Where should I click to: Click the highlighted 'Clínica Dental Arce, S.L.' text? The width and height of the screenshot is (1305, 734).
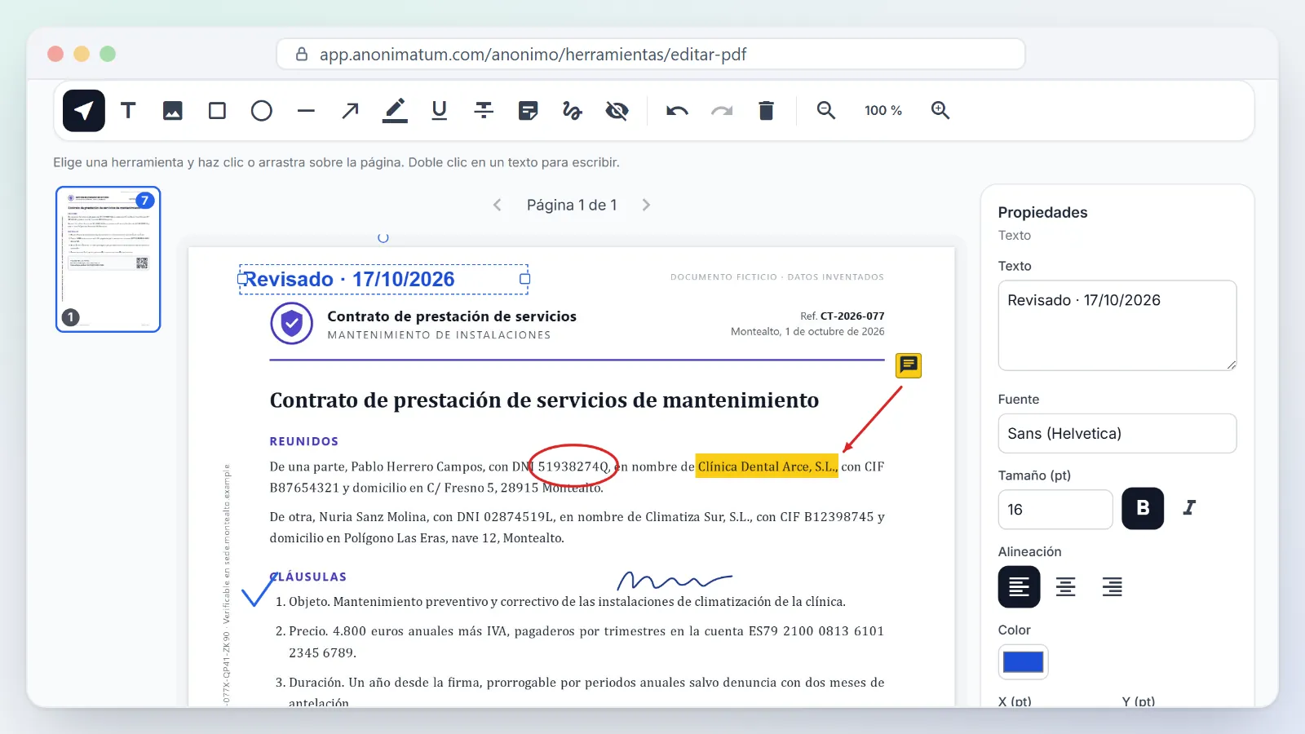(767, 466)
